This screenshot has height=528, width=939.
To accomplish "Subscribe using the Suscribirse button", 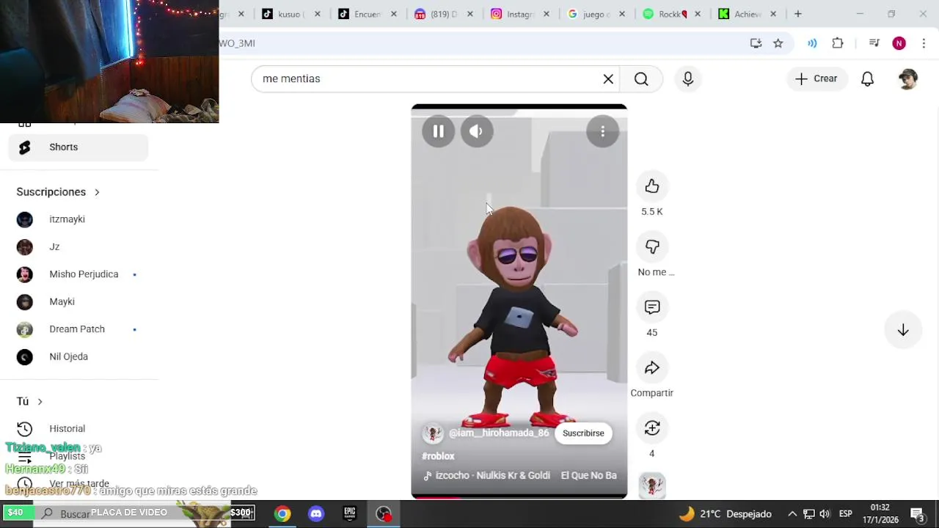I will (583, 433).
